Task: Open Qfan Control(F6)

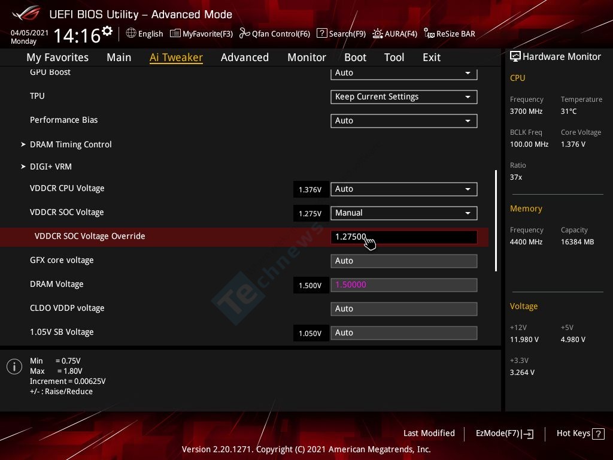Action: 274,34
